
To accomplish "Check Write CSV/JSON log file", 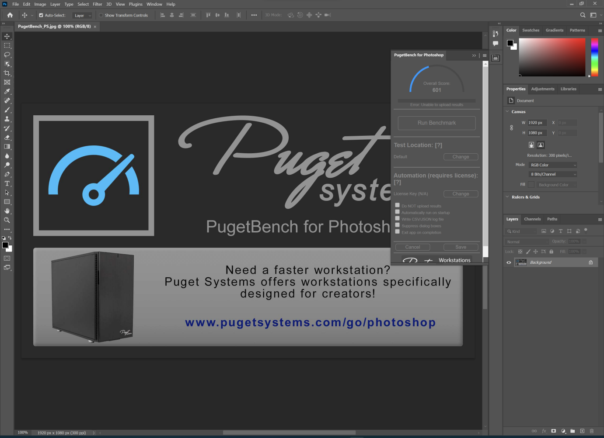I will tap(397, 218).
